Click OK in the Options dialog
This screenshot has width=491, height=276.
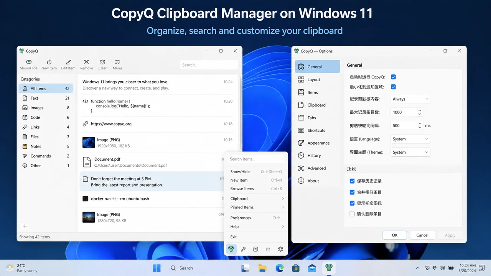[395, 235]
